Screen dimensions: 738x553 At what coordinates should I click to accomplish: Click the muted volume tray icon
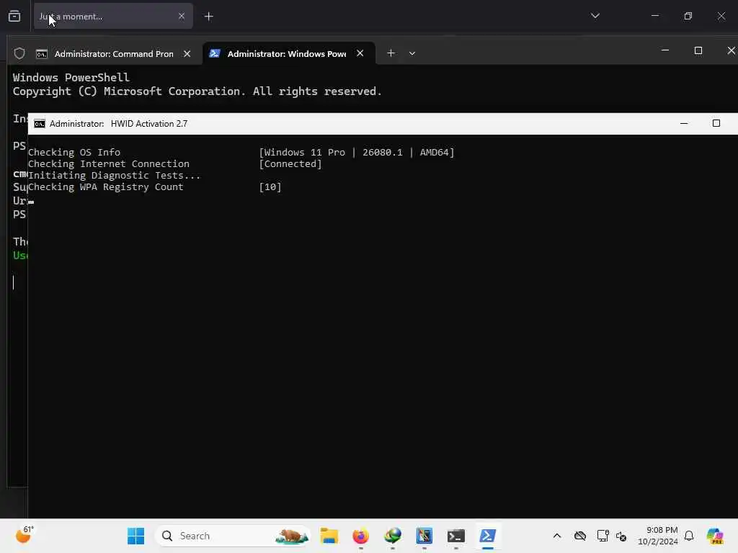click(621, 536)
